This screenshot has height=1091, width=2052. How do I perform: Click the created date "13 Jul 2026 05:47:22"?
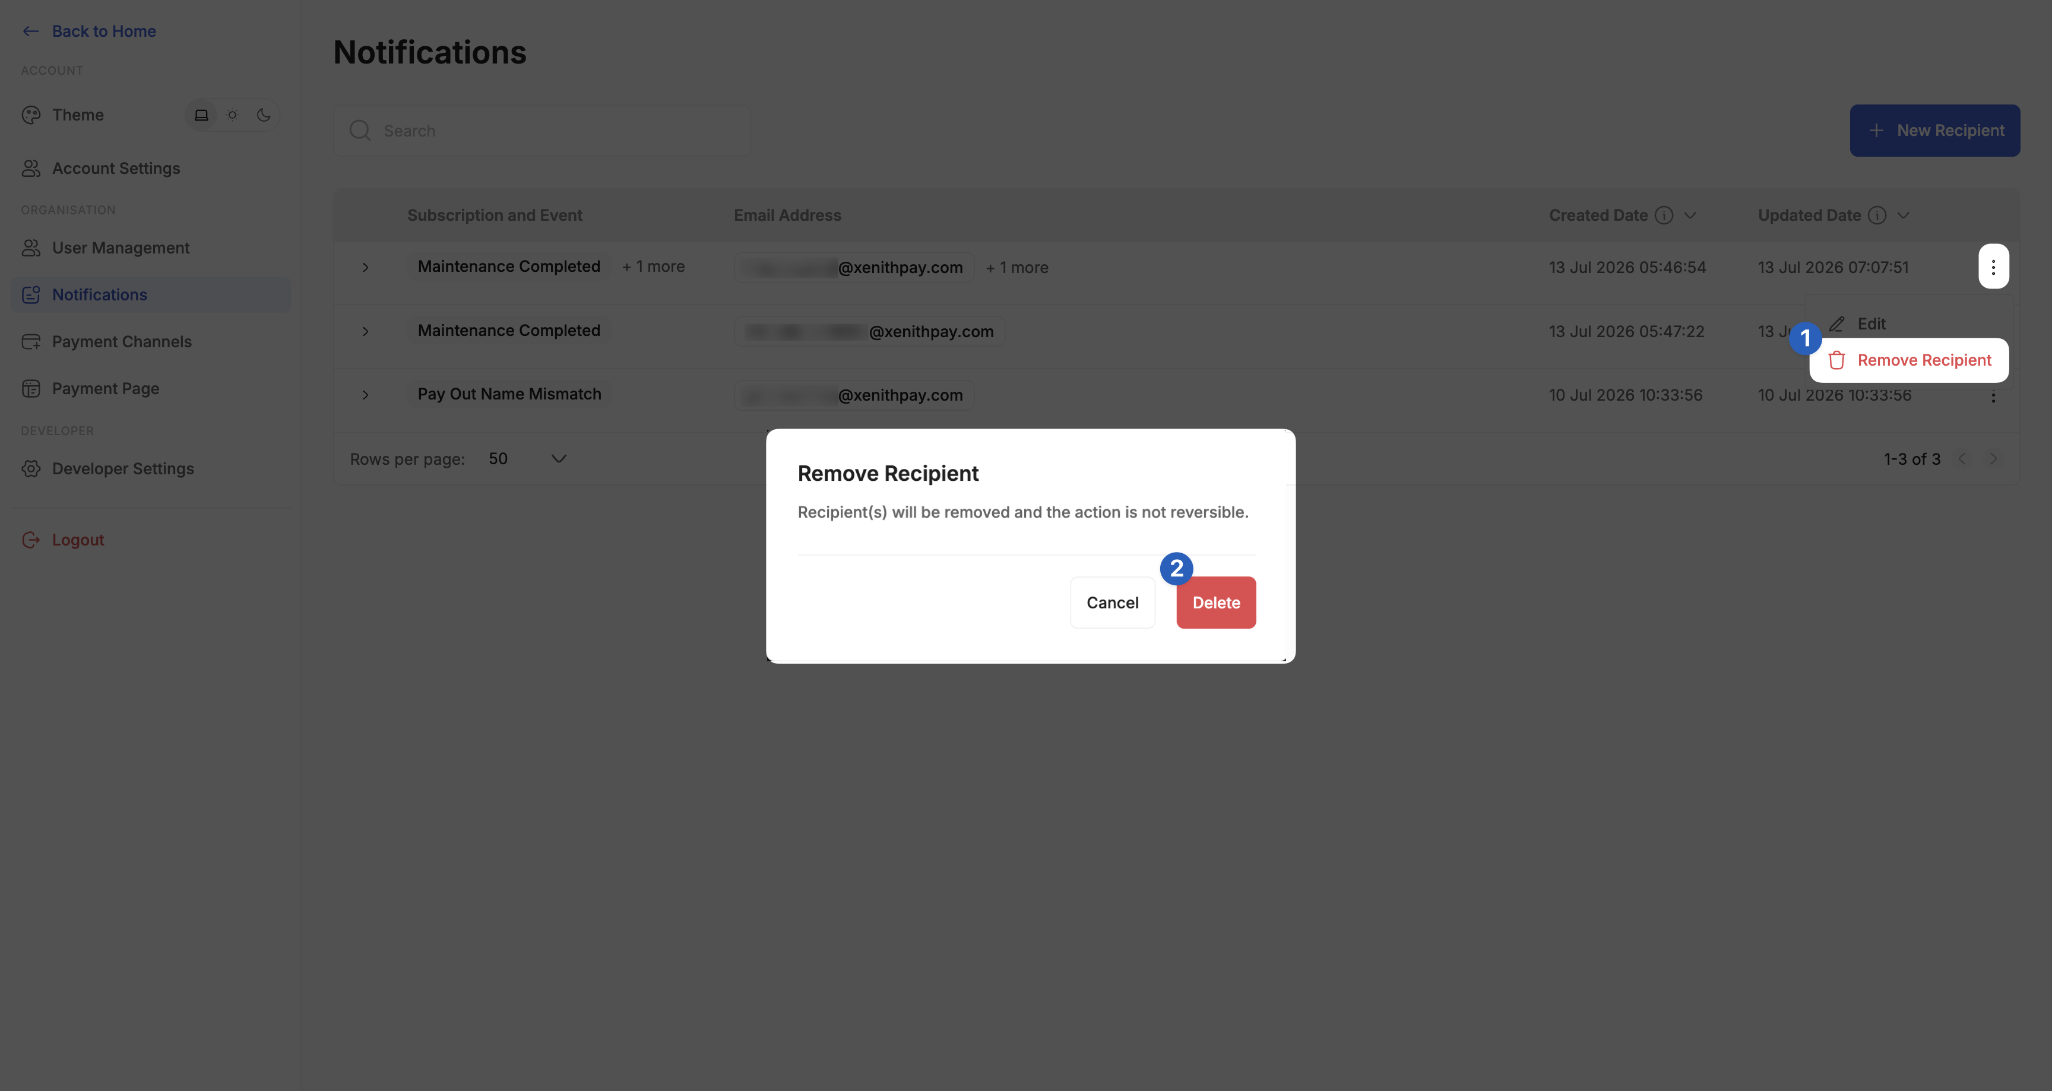point(1627,331)
